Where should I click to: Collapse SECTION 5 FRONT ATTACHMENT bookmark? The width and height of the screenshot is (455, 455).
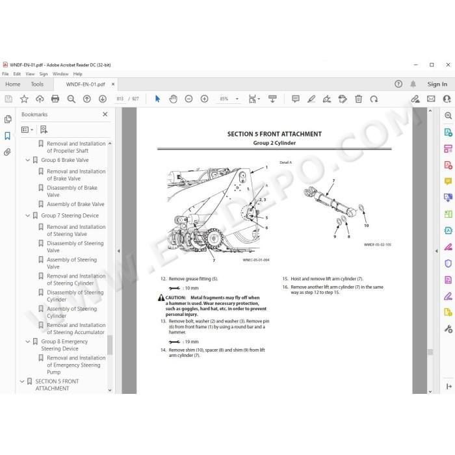point(21,382)
